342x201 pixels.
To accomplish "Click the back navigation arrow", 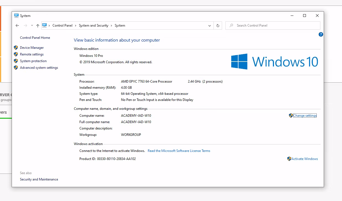I will 17,26.
